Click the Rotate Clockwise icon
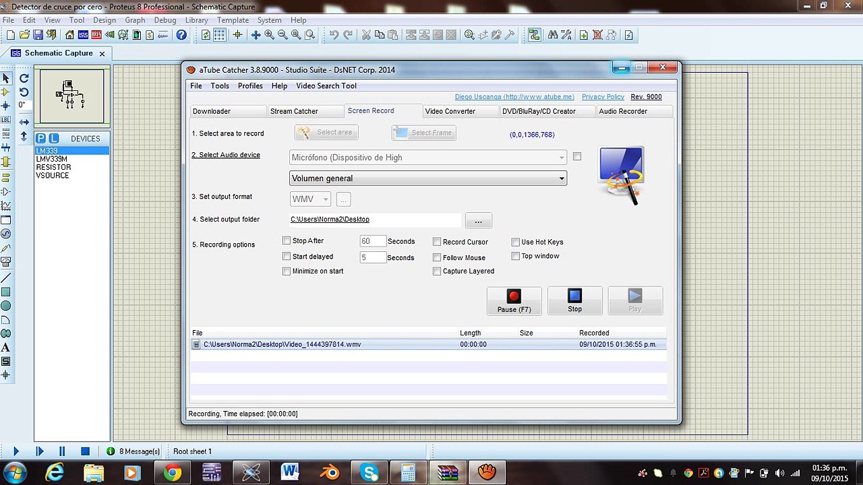Image resolution: width=863 pixels, height=485 pixels. pyautogui.click(x=24, y=79)
